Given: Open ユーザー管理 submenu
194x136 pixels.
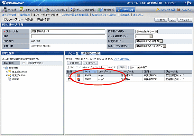Looking at the screenshot, I should click(9, 15).
